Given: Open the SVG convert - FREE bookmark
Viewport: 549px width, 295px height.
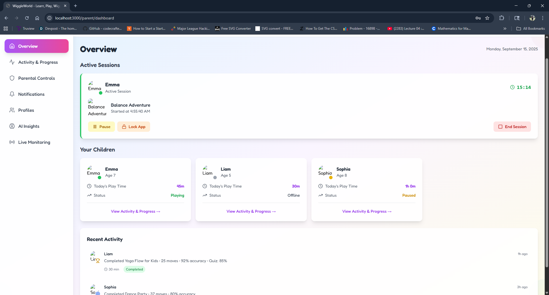Looking at the screenshot, I should click(274, 29).
